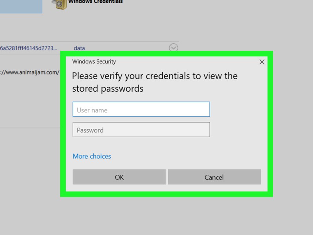The width and height of the screenshot is (313, 235).
Task: Click the 'Password' placeholder text
Action: click(x=90, y=130)
